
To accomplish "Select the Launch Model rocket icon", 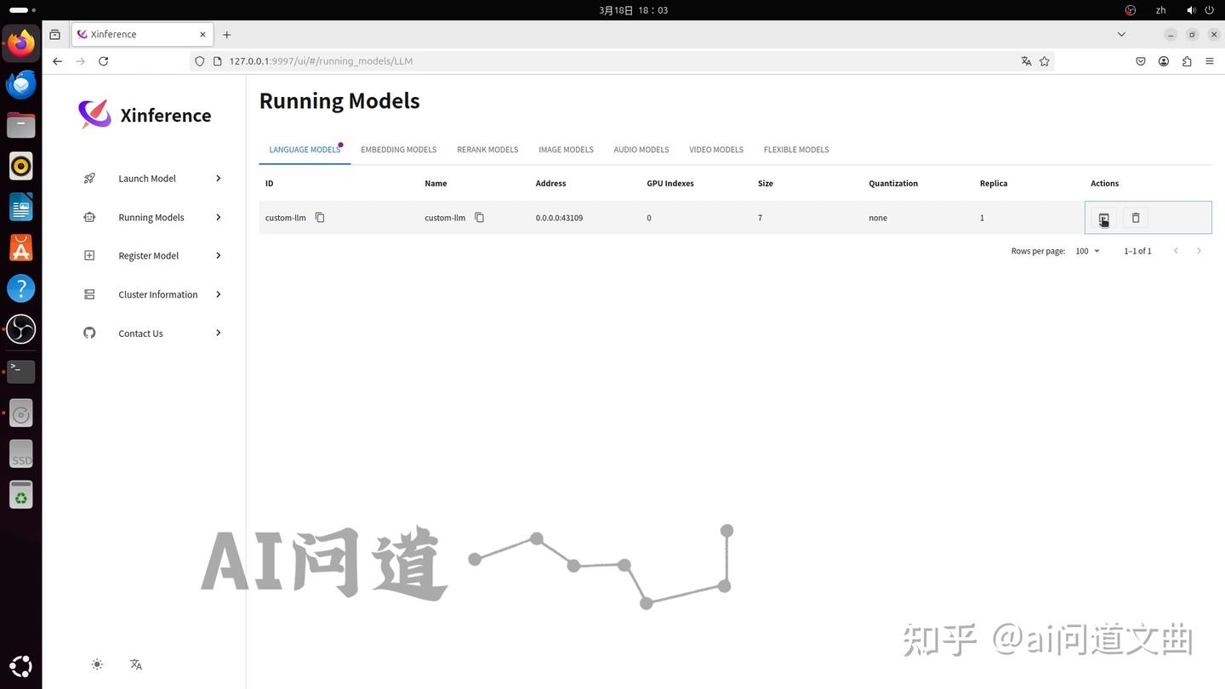I will pyautogui.click(x=89, y=178).
